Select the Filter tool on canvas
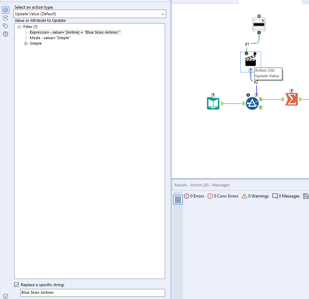309x299 pixels. click(x=252, y=103)
